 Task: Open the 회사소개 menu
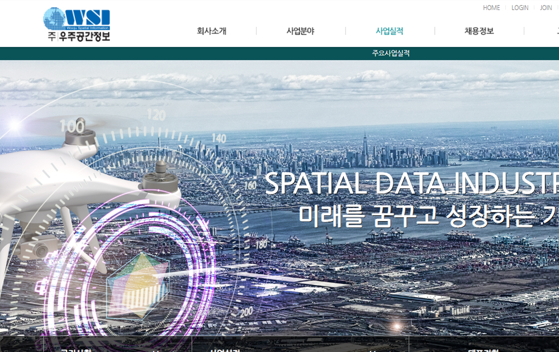pyautogui.click(x=211, y=31)
